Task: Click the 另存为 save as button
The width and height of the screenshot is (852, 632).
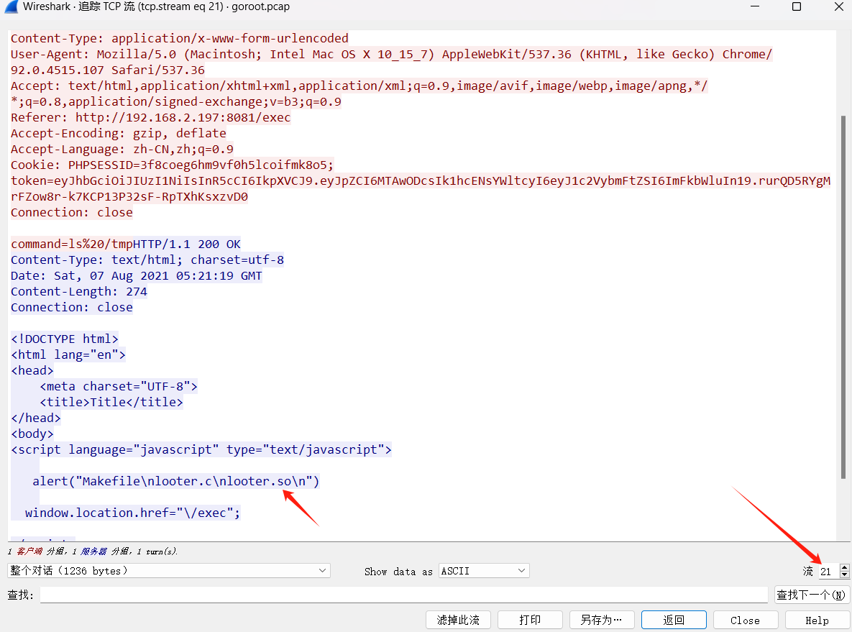Action: pos(602,620)
